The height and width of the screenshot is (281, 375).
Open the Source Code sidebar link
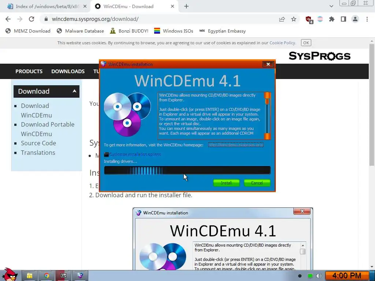tap(38, 143)
